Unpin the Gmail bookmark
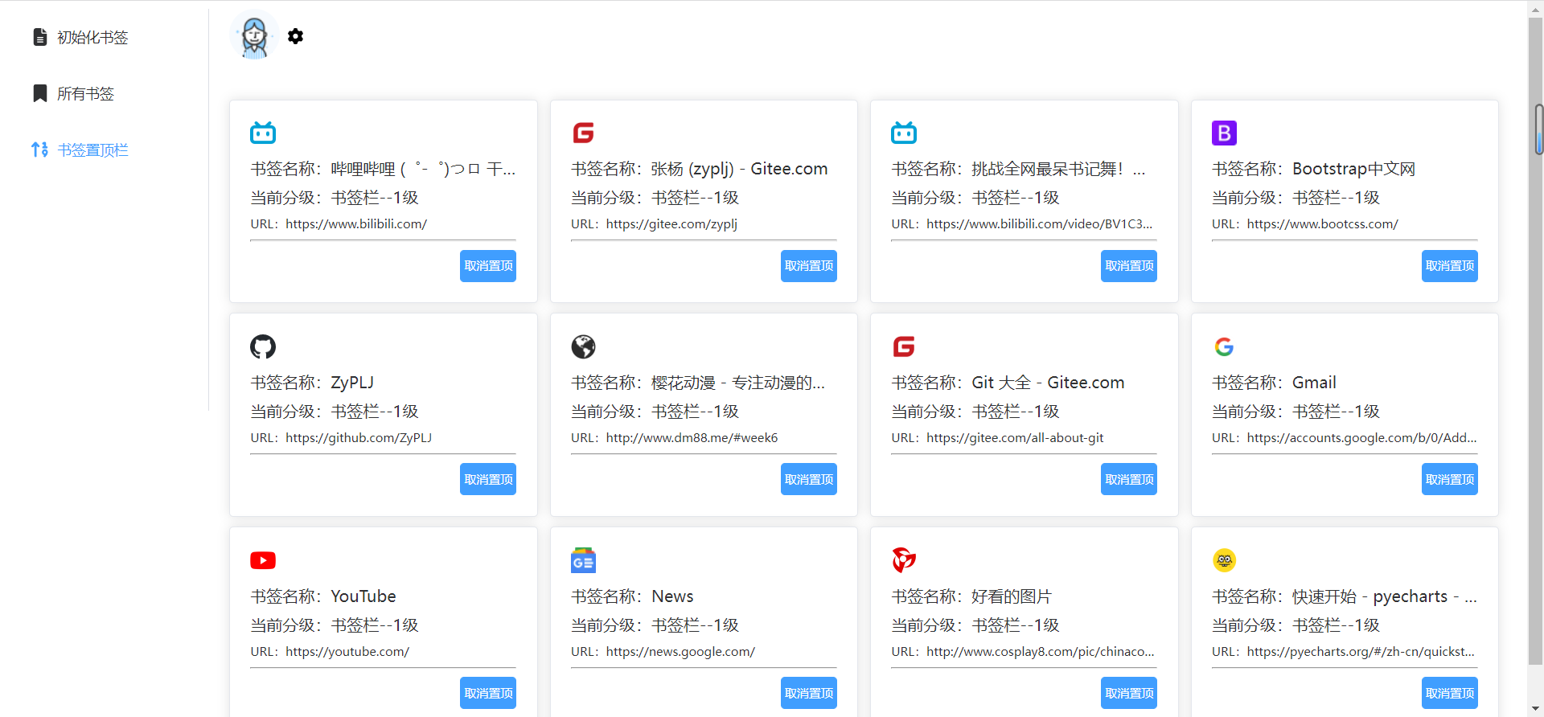Screen dimensions: 1544x717 pyautogui.click(x=1449, y=480)
